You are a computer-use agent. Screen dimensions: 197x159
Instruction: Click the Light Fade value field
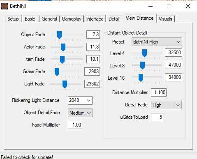92,84
